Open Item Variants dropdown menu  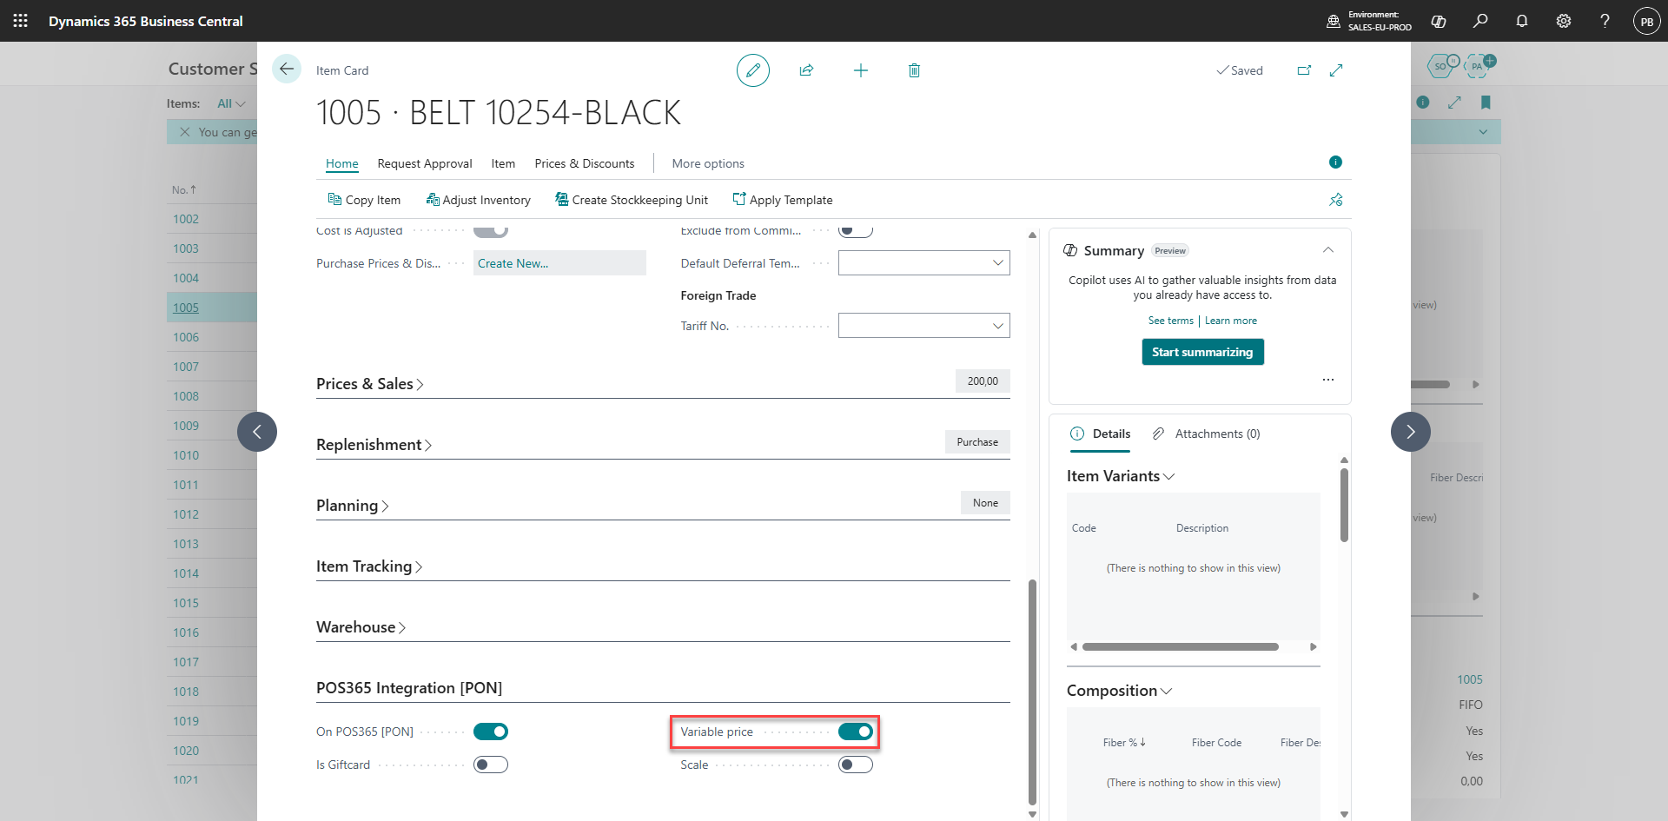[x=1121, y=476]
